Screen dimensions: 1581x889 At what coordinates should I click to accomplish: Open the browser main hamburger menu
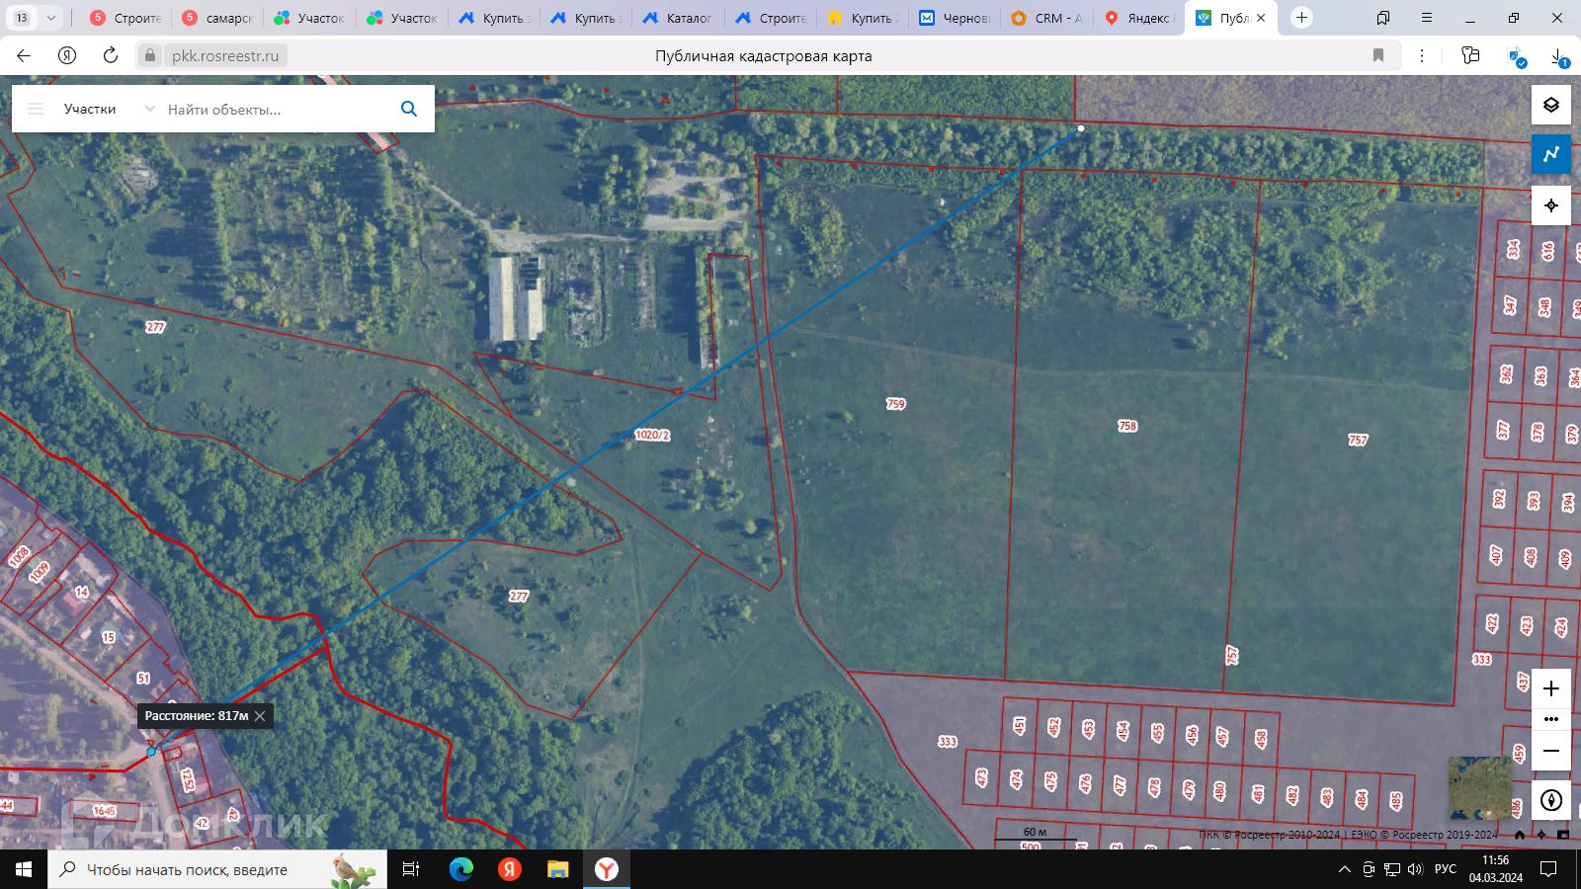pos(1427,18)
